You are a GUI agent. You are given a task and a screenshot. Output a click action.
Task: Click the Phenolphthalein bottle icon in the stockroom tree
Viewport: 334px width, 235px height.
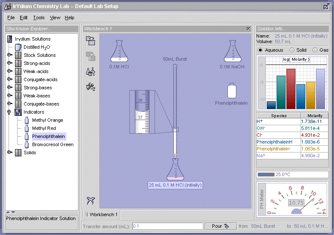tap(27, 136)
